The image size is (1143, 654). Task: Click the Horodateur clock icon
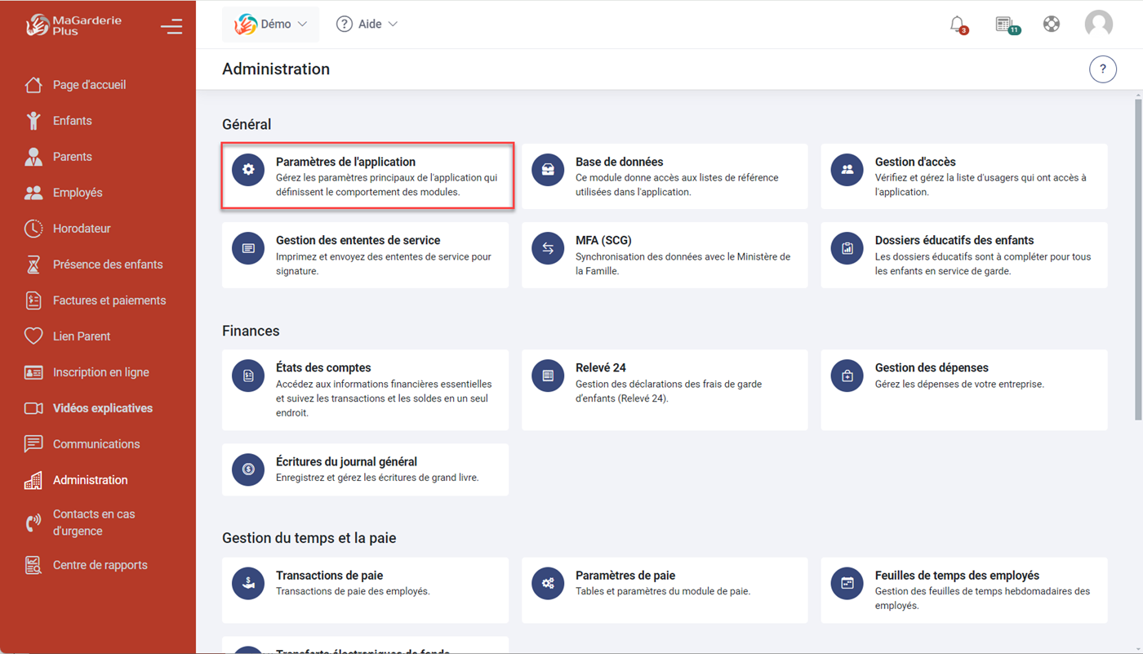click(33, 229)
